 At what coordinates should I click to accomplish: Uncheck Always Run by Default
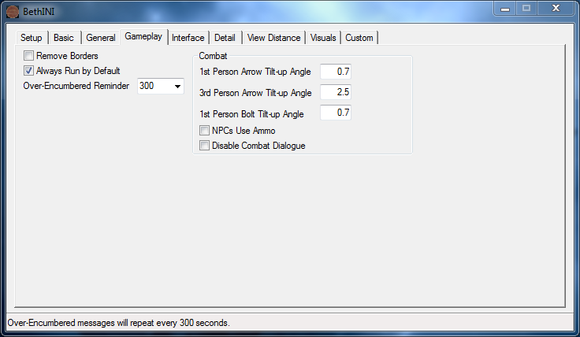28,71
